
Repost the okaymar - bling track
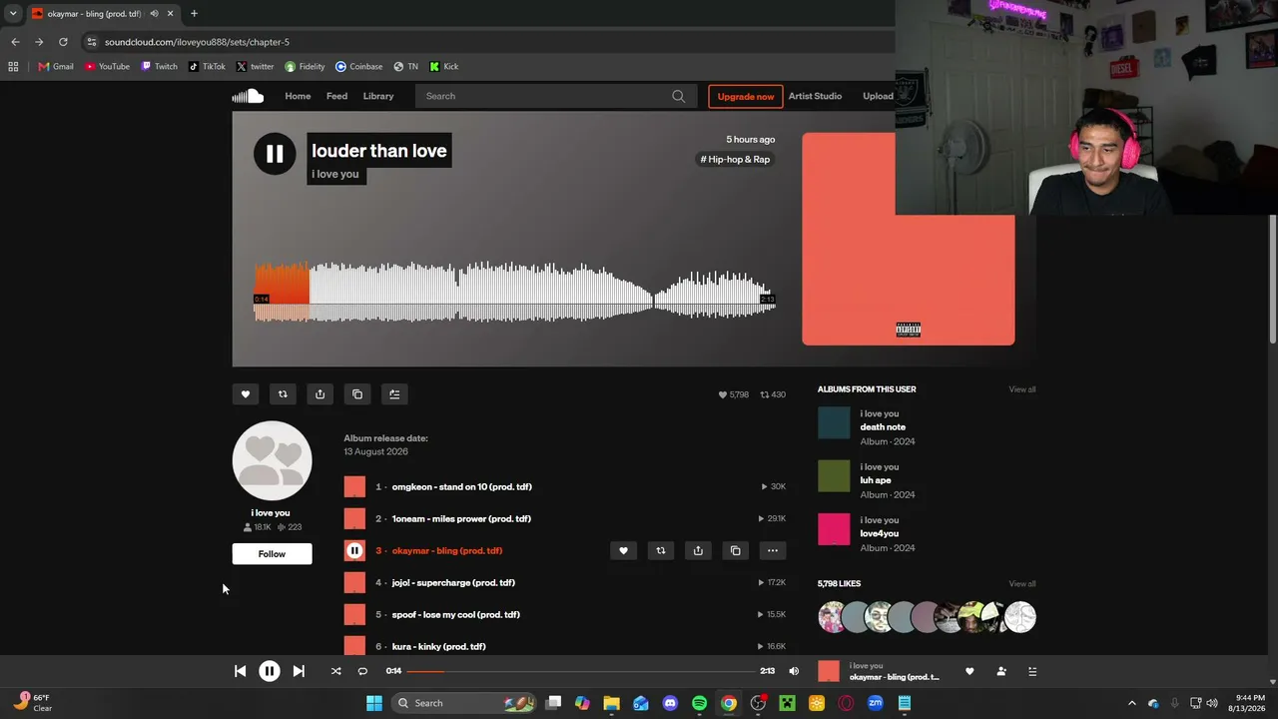point(660,550)
